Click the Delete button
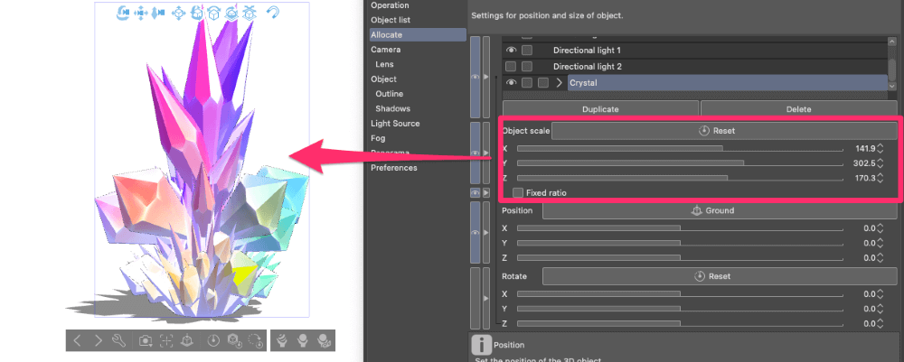Screen dimensions: 904x362 [x=798, y=108]
